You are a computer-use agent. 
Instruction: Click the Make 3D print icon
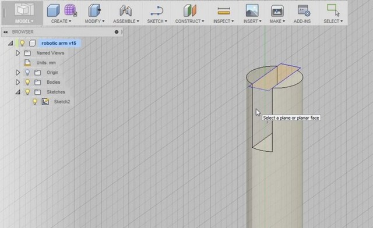(277, 10)
